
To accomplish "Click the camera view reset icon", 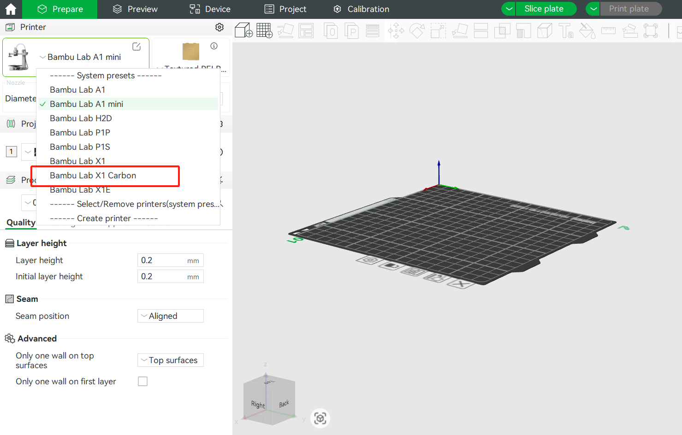I will coord(320,418).
